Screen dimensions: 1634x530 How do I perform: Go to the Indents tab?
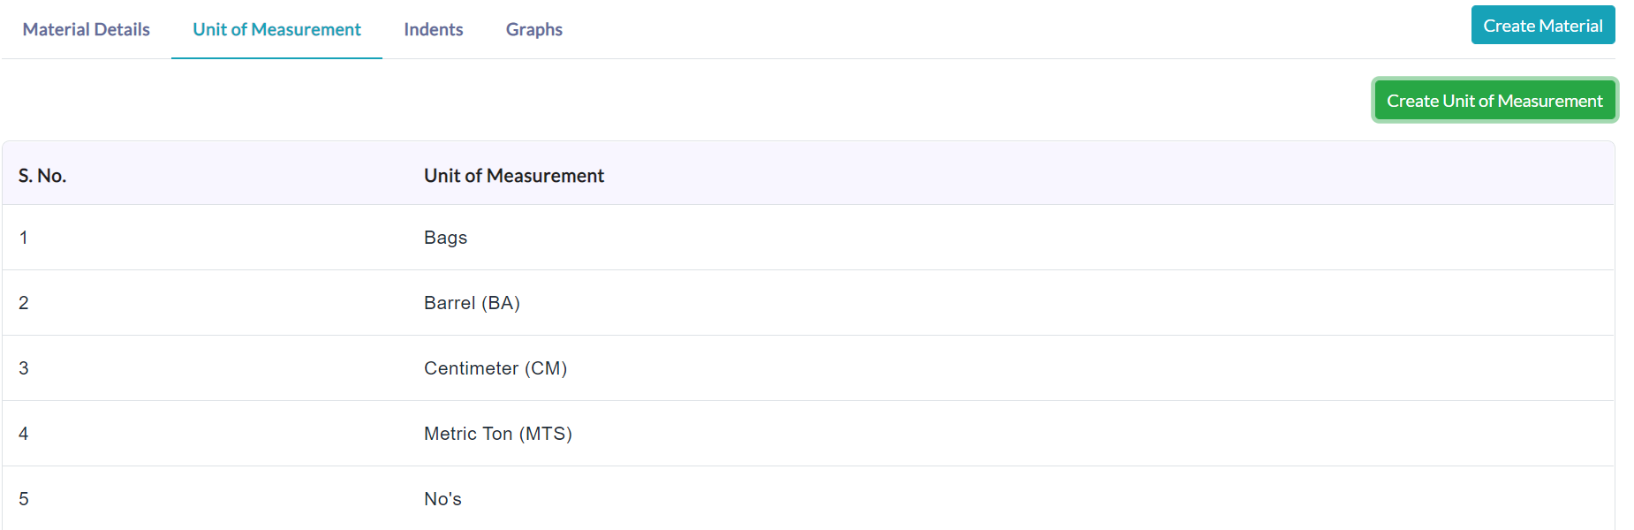click(433, 29)
